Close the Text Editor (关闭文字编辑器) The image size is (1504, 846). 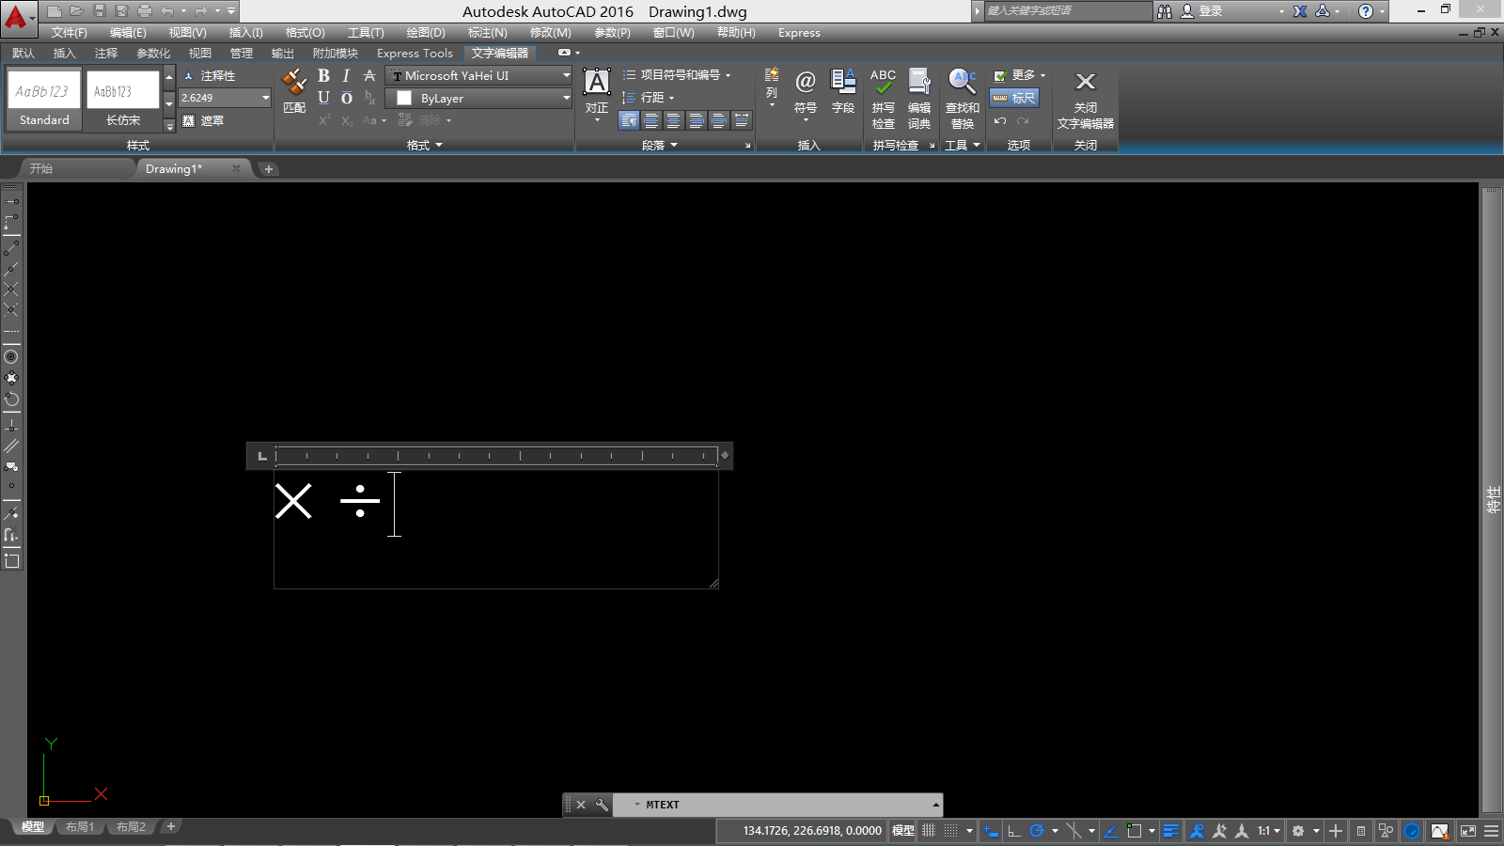(1086, 99)
